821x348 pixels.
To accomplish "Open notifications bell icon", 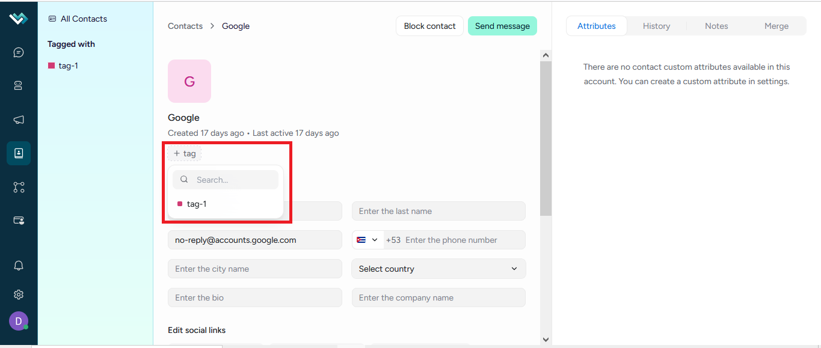I will [x=19, y=266].
